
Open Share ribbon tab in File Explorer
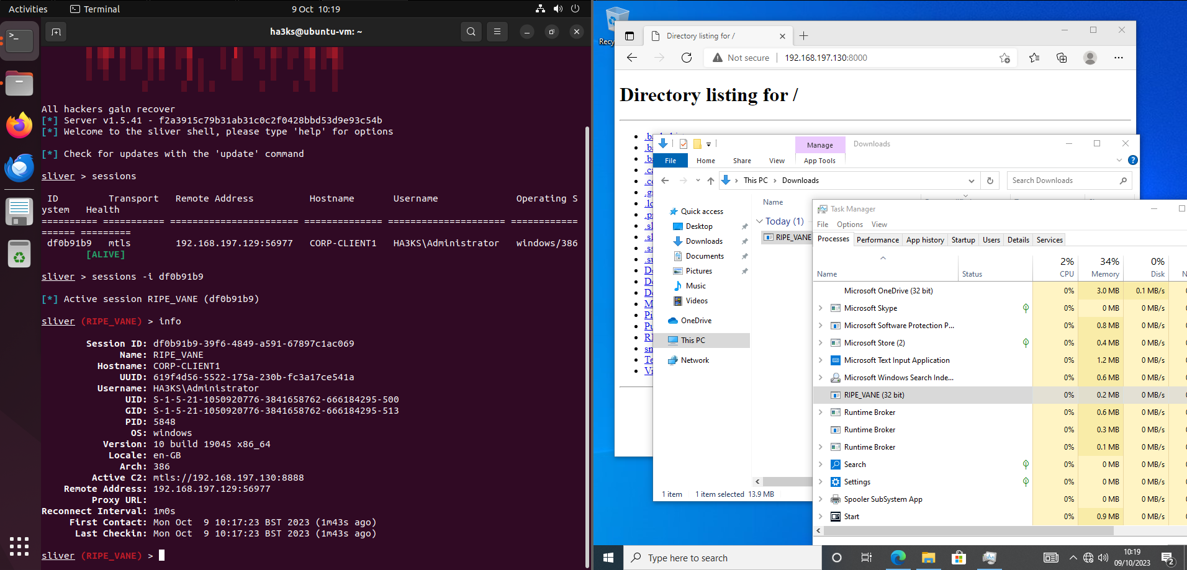pyautogui.click(x=742, y=161)
